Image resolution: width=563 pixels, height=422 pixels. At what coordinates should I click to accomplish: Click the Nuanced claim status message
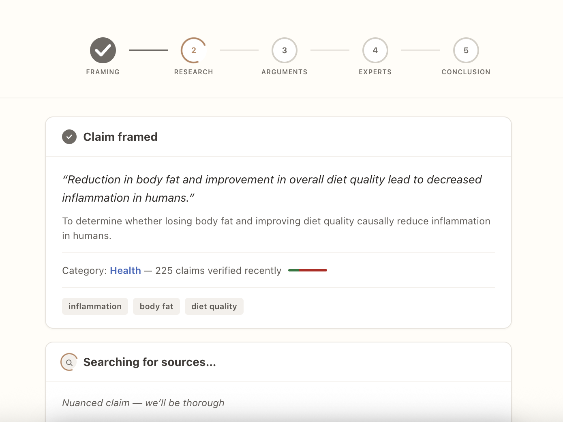(x=143, y=403)
